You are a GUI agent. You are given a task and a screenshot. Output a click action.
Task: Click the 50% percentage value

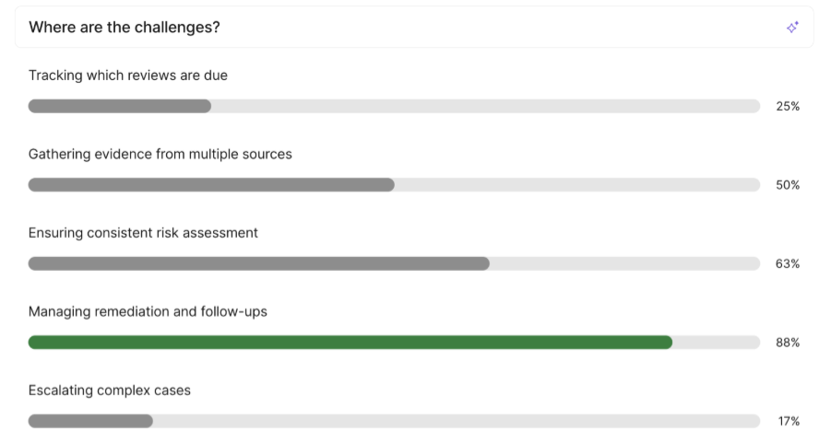tap(787, 185)
